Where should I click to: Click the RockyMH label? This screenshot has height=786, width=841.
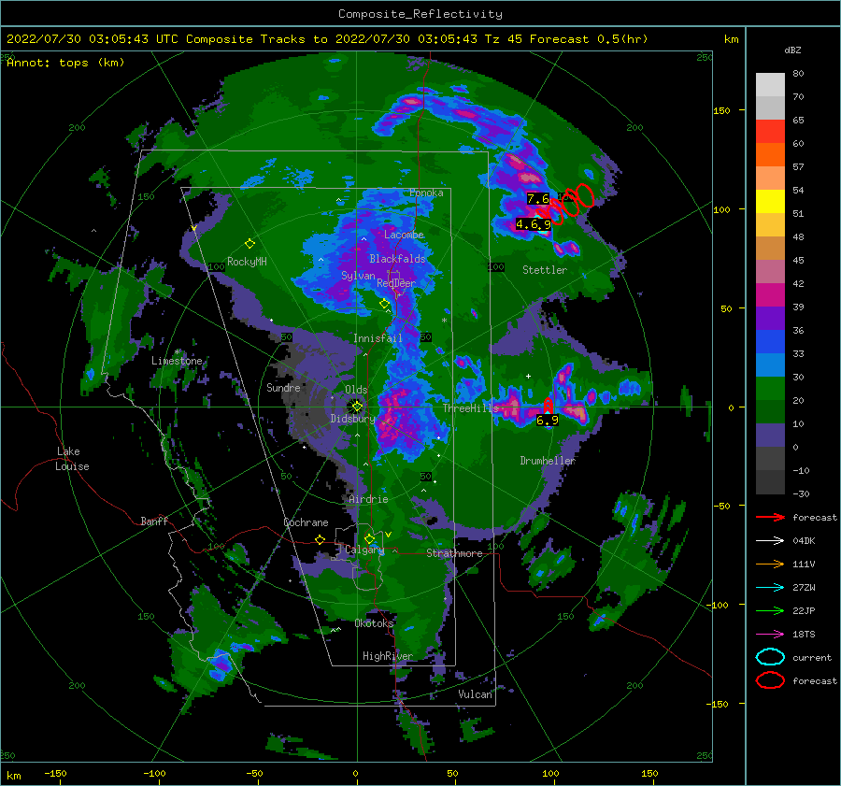point(247,262)
